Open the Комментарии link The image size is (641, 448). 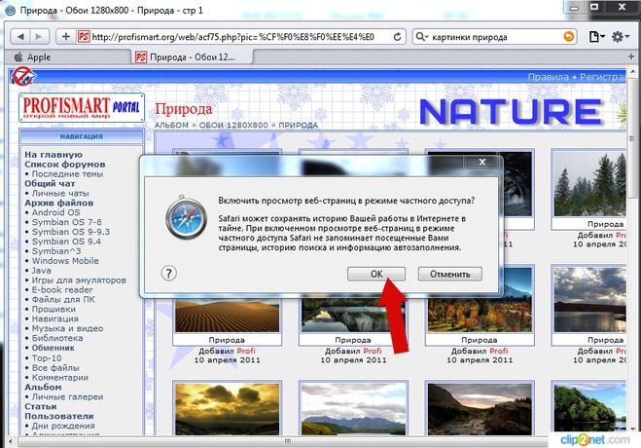coord(60,378)
